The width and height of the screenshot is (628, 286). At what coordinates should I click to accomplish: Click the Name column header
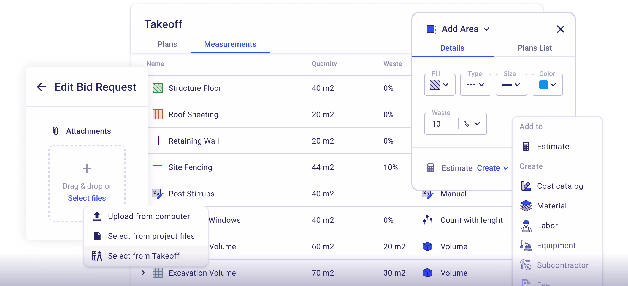pyautogui.click(x=155, y=64)
